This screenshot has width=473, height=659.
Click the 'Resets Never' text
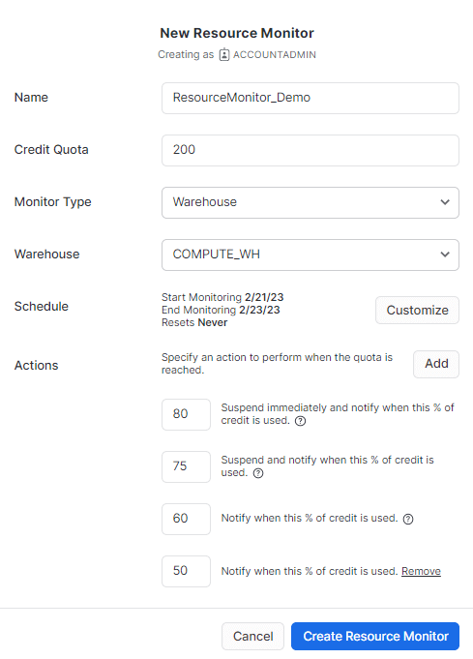pos(194,322)
